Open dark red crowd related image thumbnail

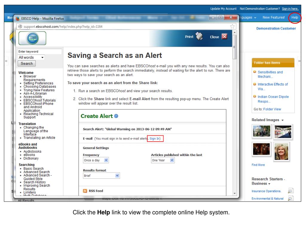click(x=261, y=149)
